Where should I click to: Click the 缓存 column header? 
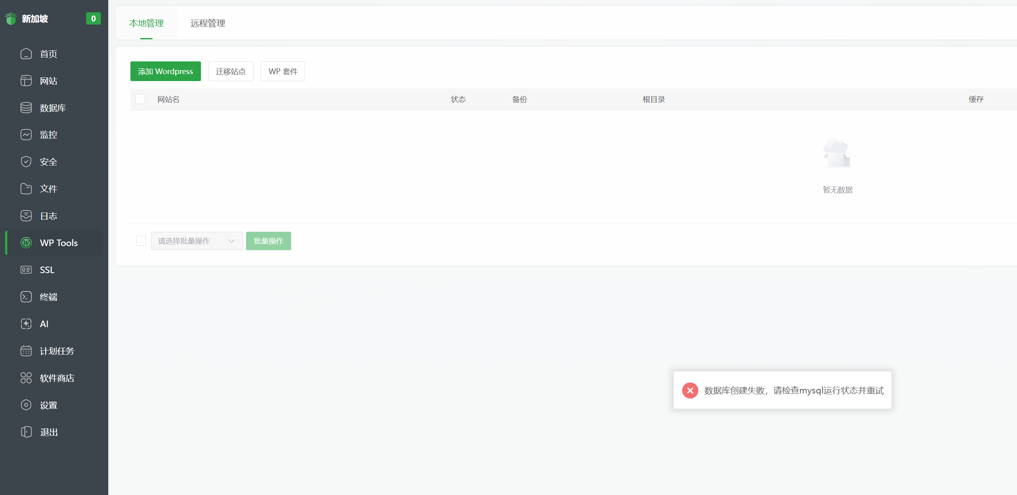(x=976, y=99)
